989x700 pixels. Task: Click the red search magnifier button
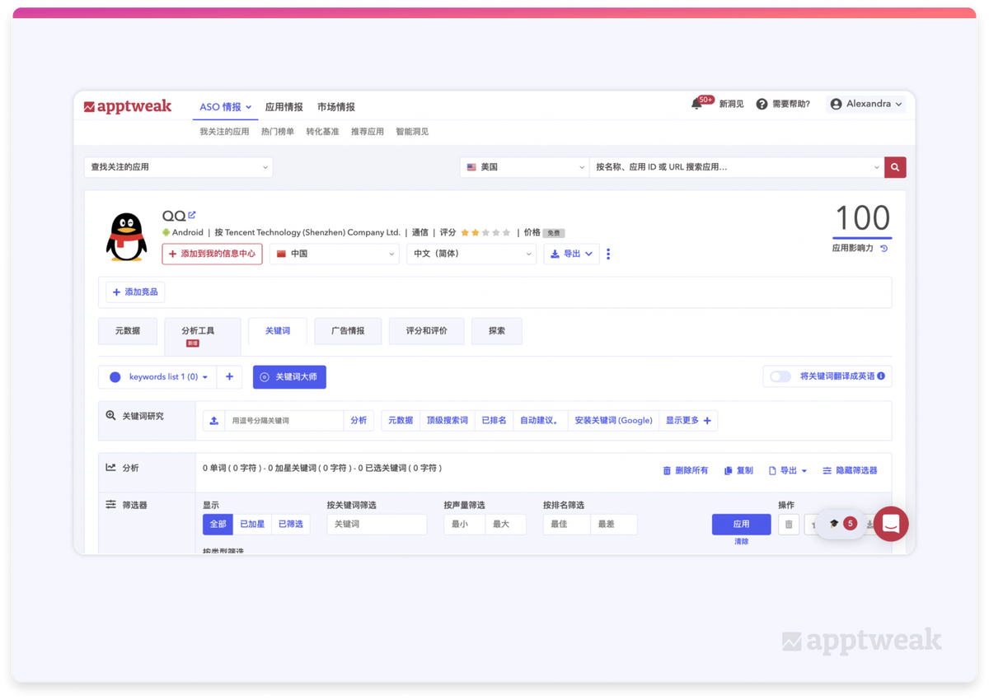pos(895,167)
